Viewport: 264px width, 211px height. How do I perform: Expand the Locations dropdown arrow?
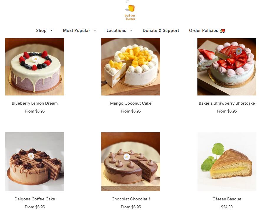pyautogui.click(x=131, y=30)
